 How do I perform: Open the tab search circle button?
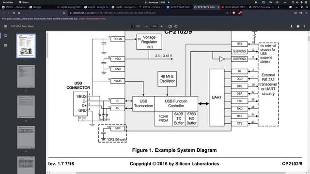pyautogui.click(x=290, y=7)
